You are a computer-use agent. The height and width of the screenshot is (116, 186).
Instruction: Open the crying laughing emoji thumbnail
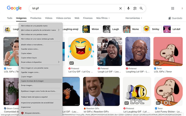(x=81, y=51)
